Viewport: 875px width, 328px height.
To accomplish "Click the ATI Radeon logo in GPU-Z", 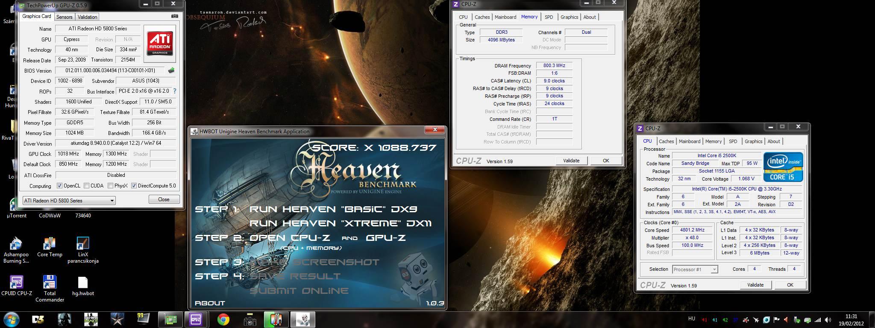I will (x=160, y=44).
